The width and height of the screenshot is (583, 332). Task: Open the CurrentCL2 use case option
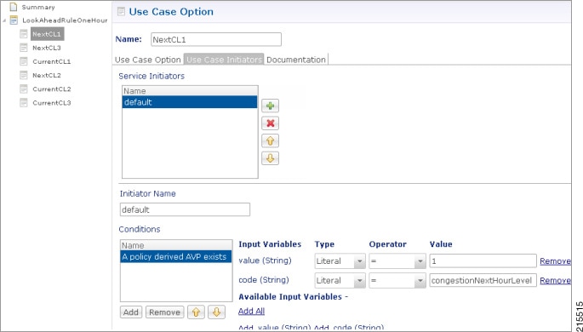pyautogui.click(x=51, y=89)
